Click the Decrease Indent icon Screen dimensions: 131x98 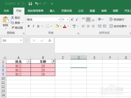click(100, 26)
